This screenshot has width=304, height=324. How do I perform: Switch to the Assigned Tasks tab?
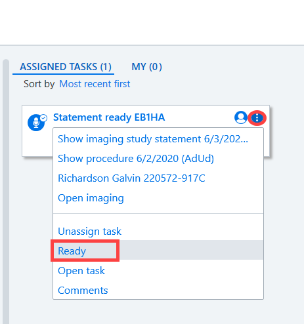click(66, 67)
